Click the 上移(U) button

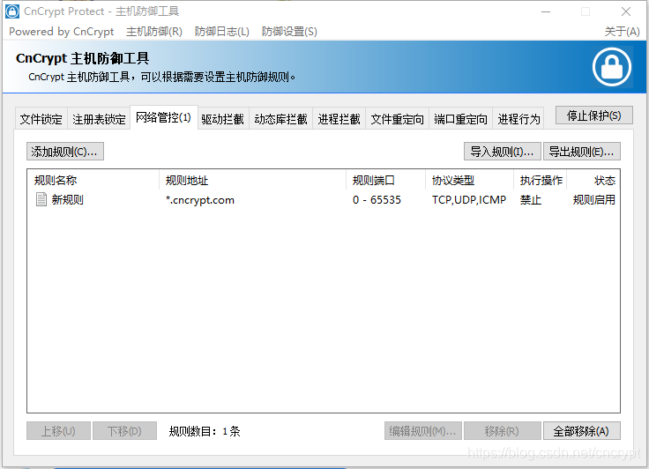pos(58,431)
